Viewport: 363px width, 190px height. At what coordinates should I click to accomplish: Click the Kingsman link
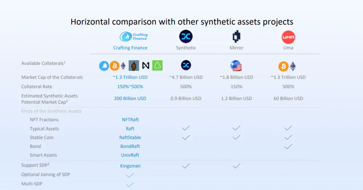click(x=130, y=166)
